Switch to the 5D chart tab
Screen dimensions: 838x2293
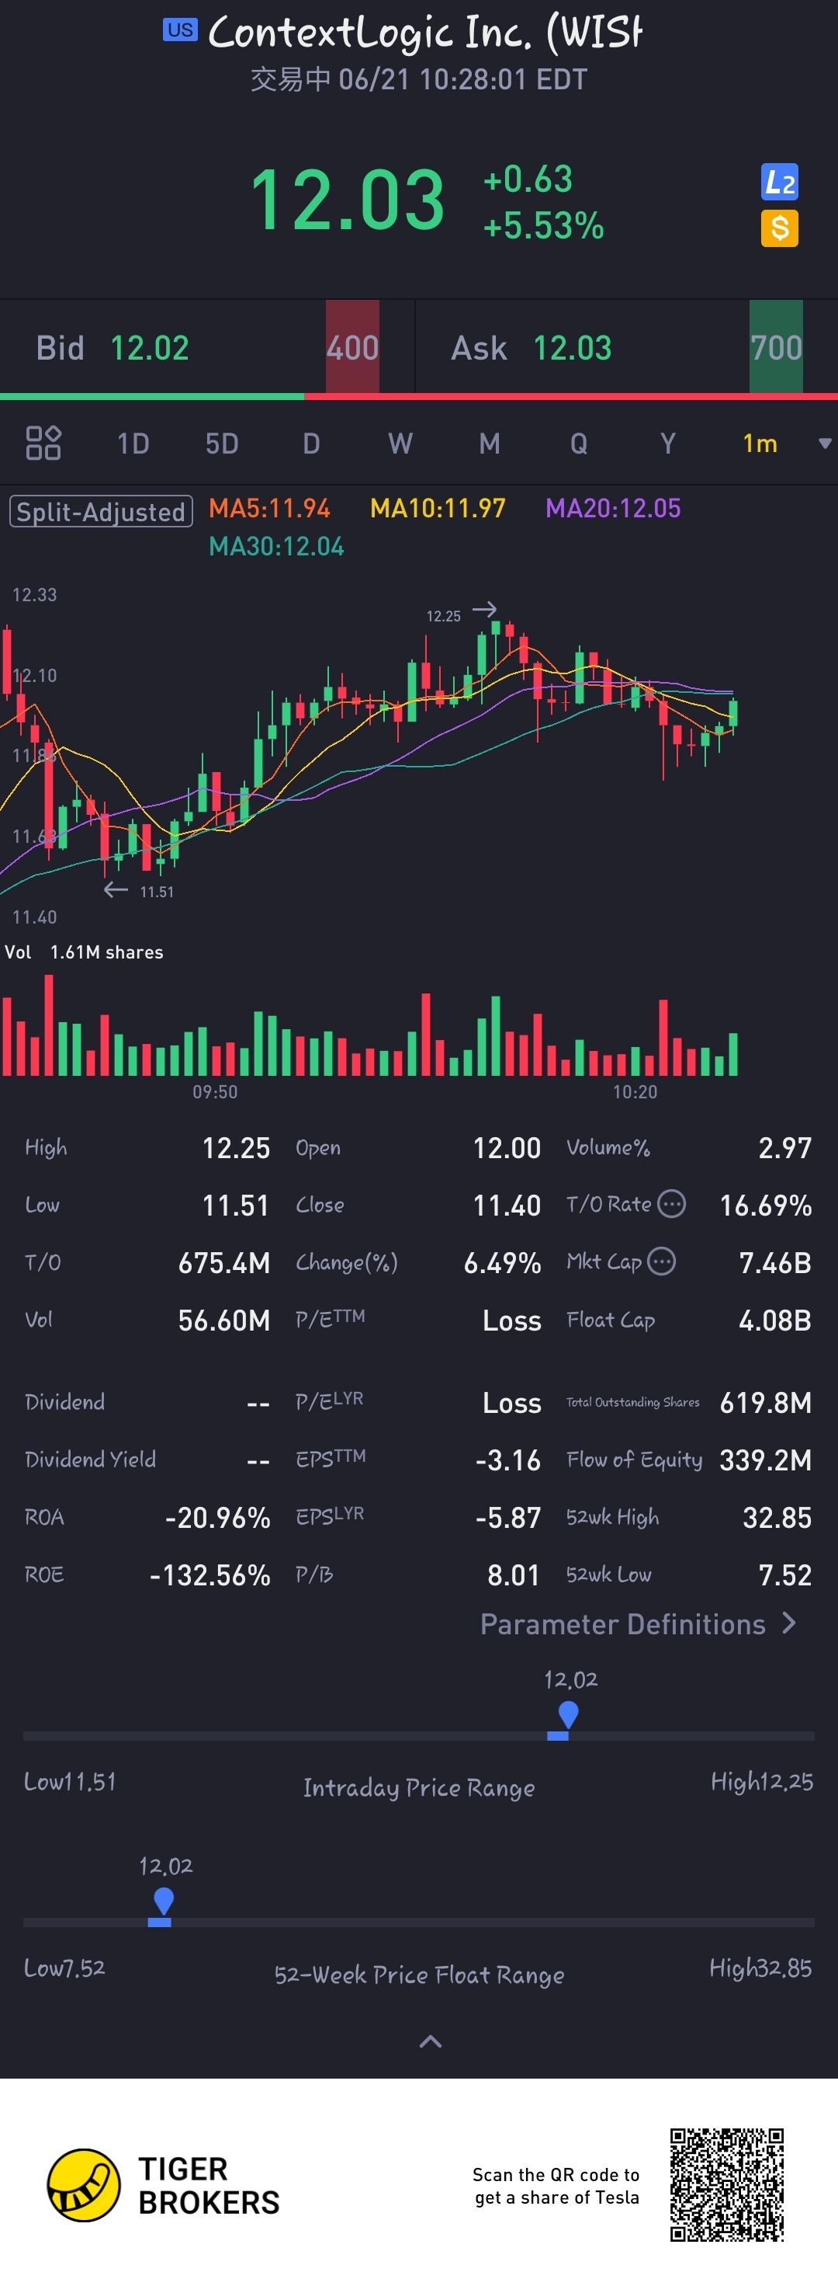pos(221,444)
